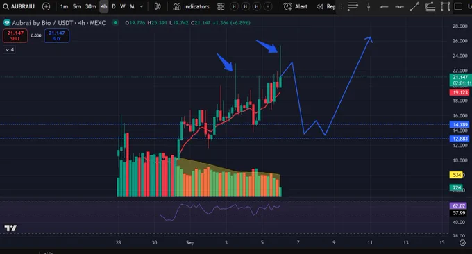
Task: Switch to the D daily interval
Action: [x=113, y=6]
